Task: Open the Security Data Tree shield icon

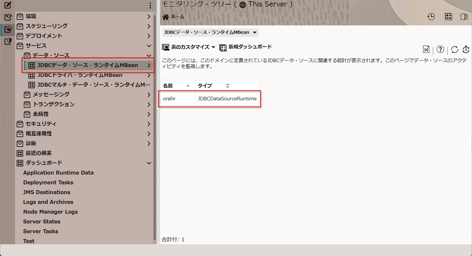Action: coord(8,41)
